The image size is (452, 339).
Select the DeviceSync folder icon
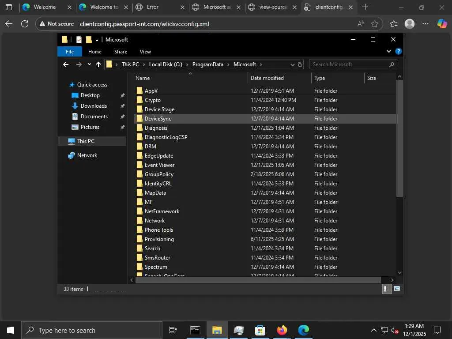pyautogui.click(x=139, y=118)
